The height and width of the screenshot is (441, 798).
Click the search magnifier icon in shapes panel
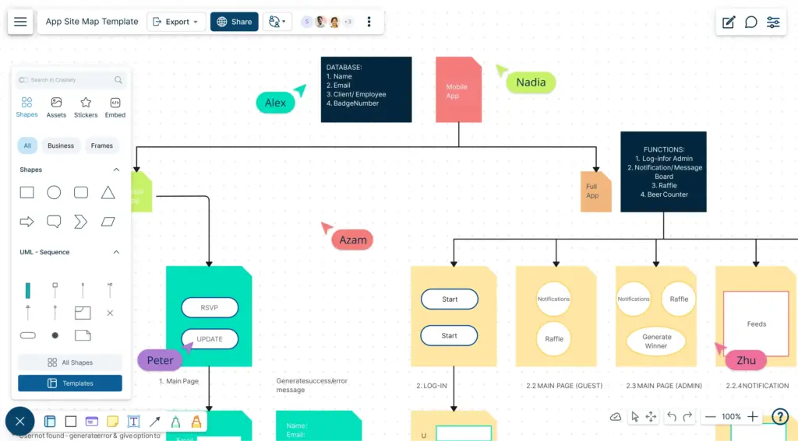coord(118,80)
